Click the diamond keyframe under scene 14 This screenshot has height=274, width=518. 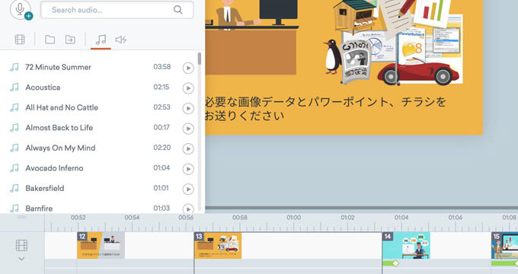point(395,263)
